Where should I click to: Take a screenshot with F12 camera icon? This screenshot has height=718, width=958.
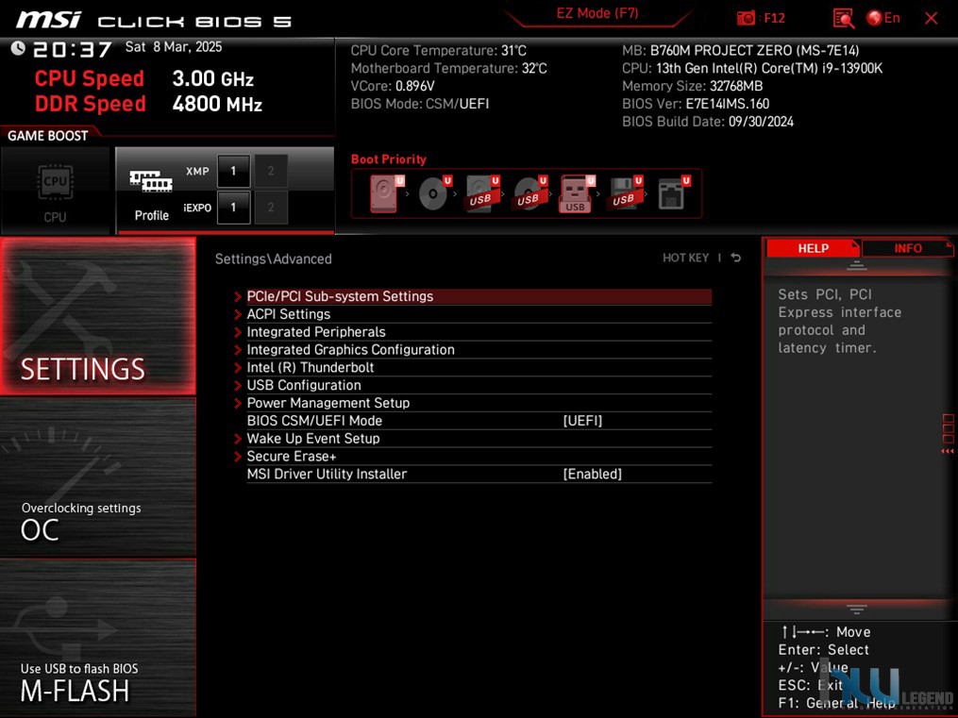click(x=746, y=18)
